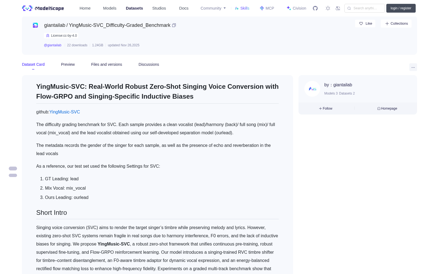The image size is (439, 274).
Task: Open the Discussions tab
Action: pyautogui.click(x=149, y=64)
